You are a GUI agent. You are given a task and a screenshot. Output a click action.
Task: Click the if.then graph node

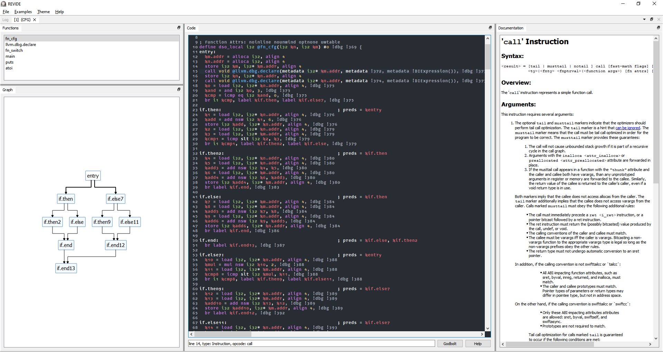[66, 199]
